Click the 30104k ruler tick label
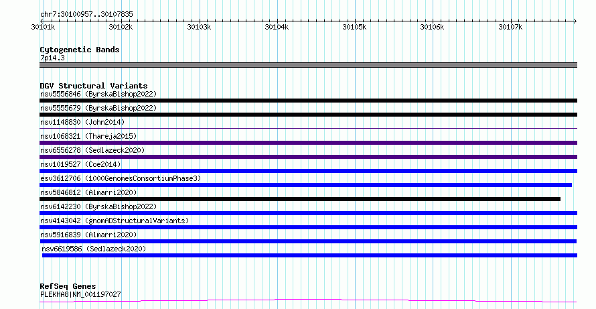 tap(277, 27)
